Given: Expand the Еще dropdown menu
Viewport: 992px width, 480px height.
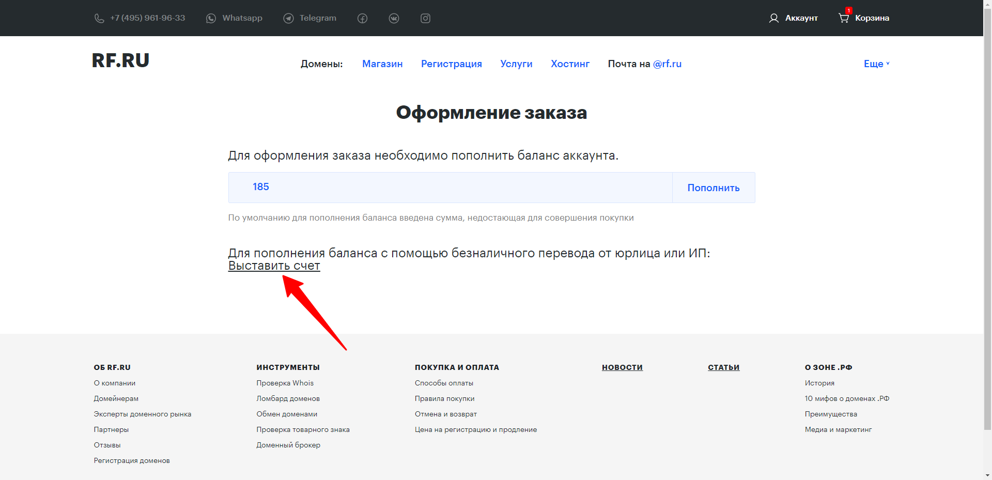Looking at the screenshot, I should coord(876,64).
